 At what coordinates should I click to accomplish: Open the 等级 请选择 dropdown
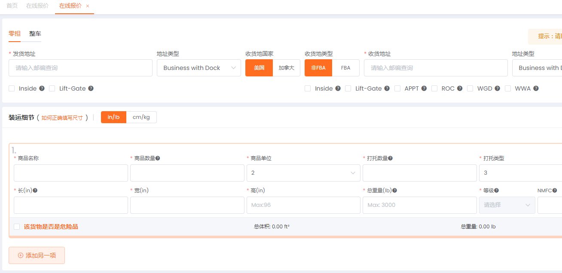[x=507, y=205]
